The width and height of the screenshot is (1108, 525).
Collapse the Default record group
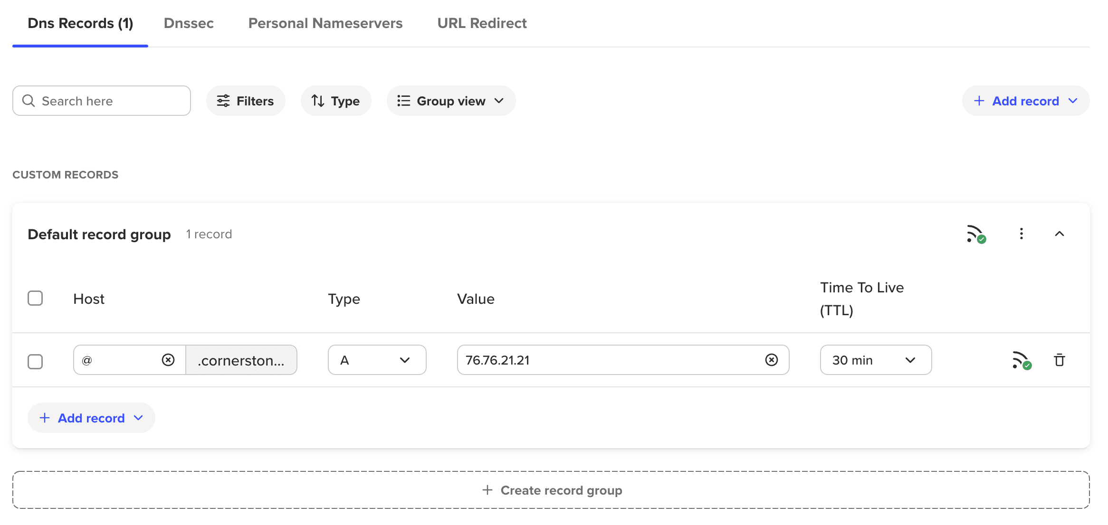pyautogui.click(x=1059, y=234)
